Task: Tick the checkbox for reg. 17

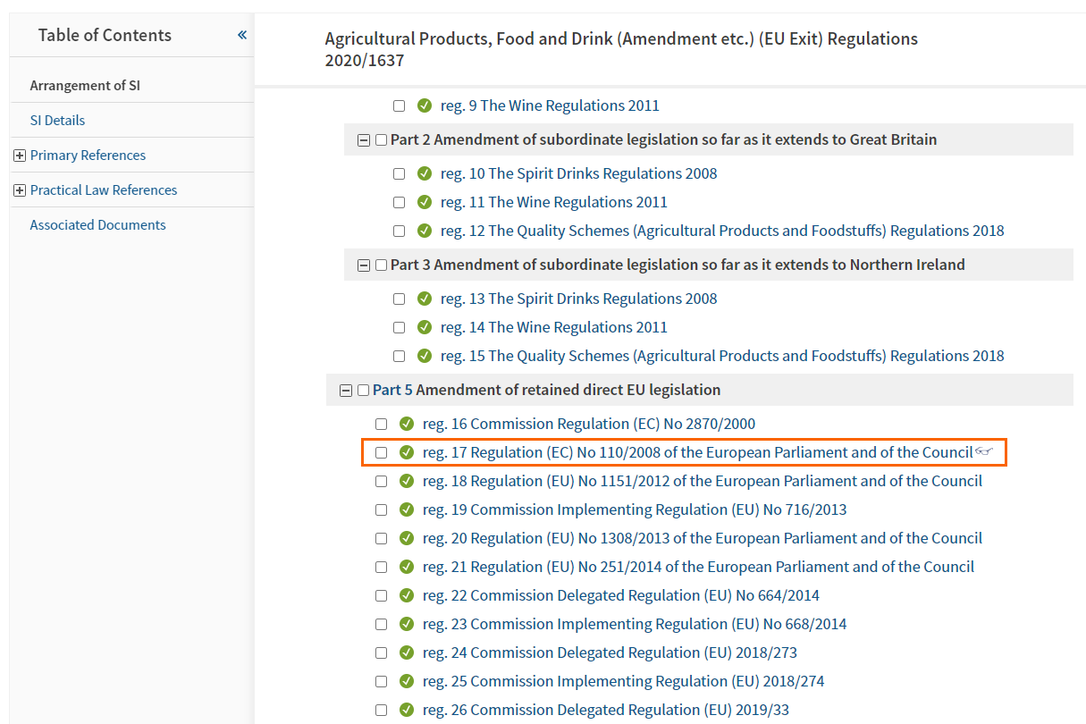Action: point(382,452)
